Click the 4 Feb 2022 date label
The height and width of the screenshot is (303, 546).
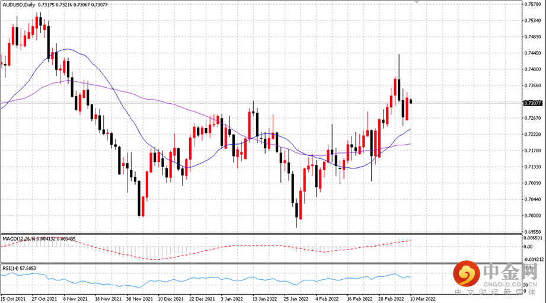pos(327,299)
